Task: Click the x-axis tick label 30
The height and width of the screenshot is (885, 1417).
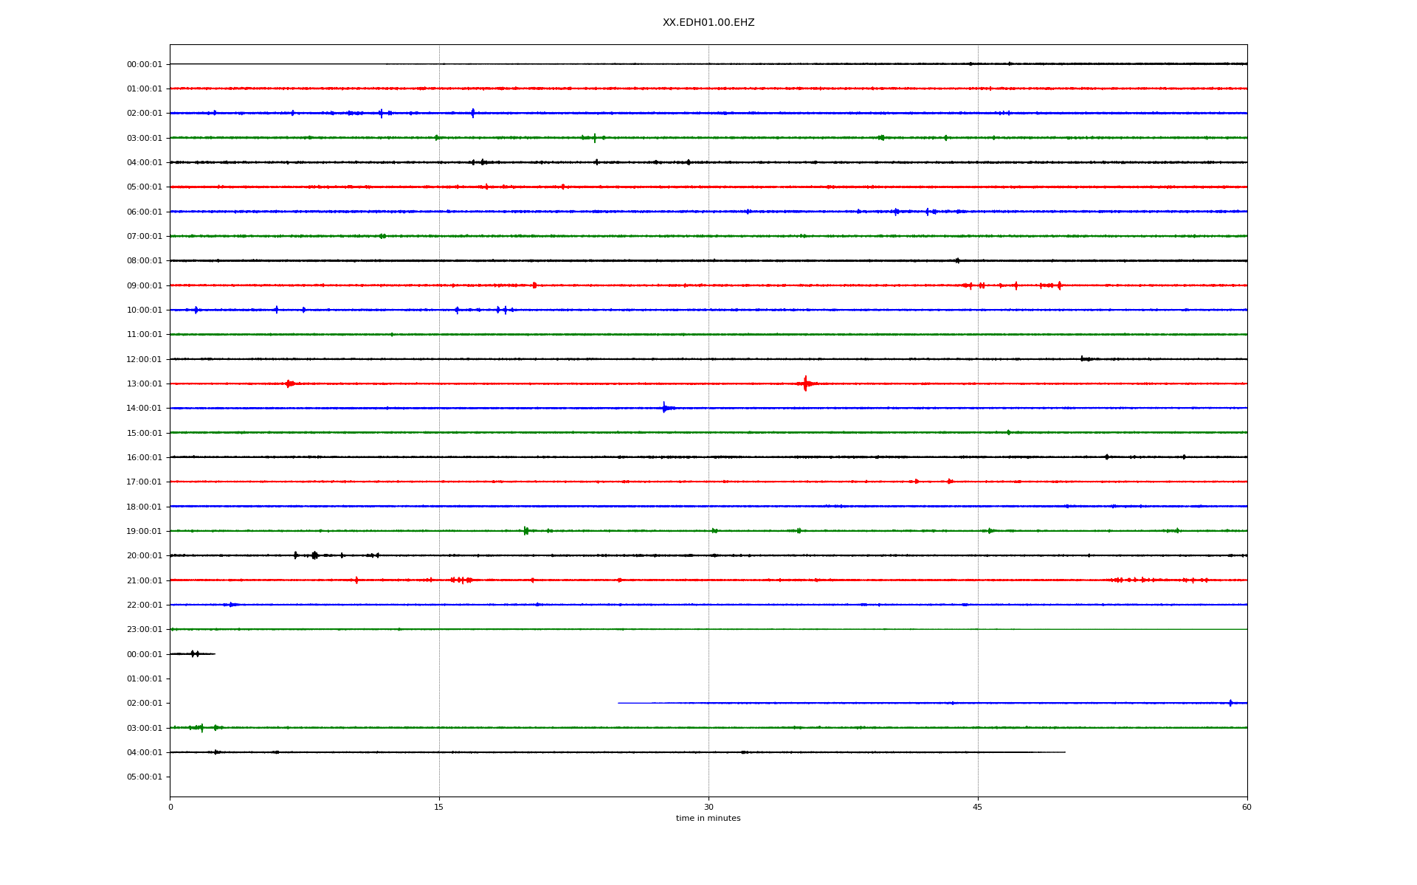Action: [x=708, y=807]
